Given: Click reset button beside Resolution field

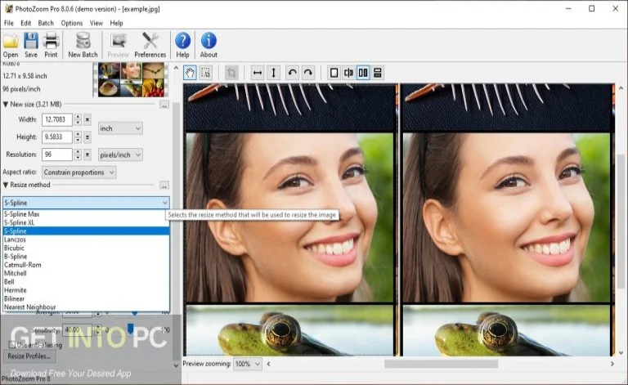Looking at the screenshot, I should [x=87, y=154].
